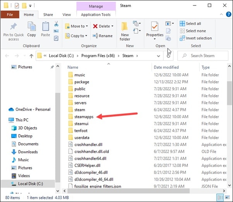Switch to the Share ribbon tab

[48, 15]
